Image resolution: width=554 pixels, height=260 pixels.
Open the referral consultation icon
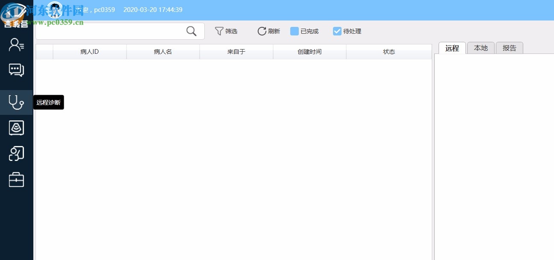click(16, 153)
